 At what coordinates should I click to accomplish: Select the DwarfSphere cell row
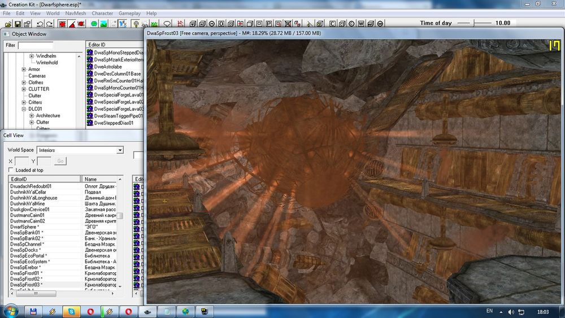coord(63,227)
